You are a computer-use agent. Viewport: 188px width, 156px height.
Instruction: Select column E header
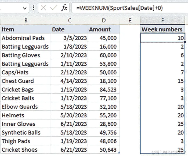click(130, 20)
